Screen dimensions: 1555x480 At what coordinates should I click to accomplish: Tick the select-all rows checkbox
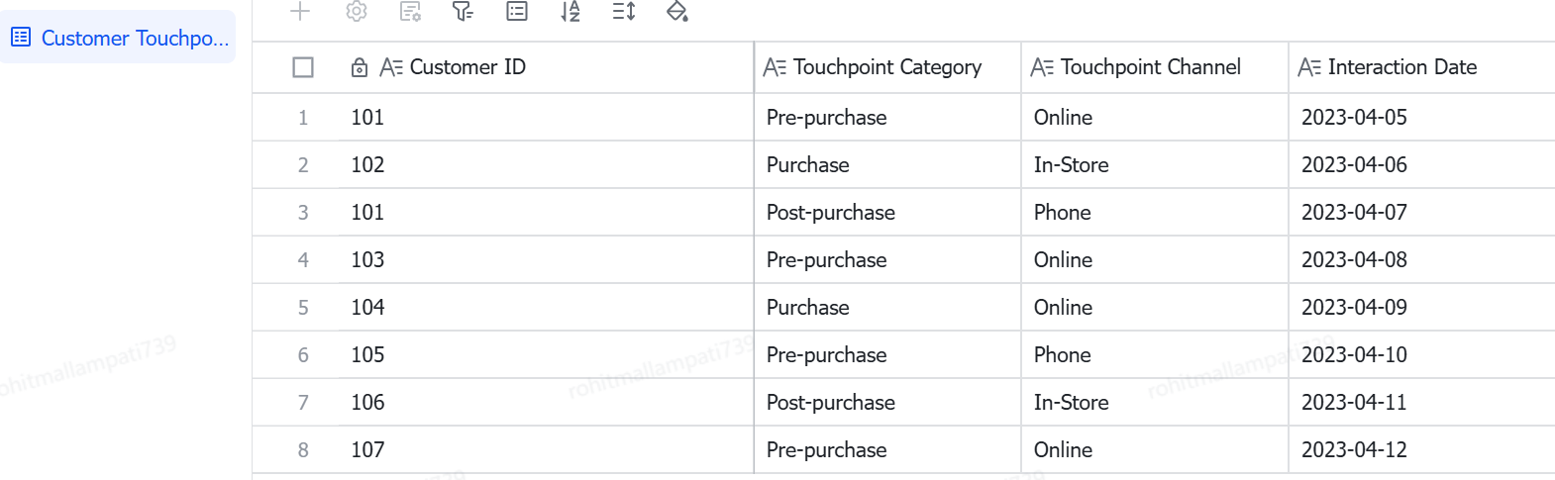tap(303, 67)
